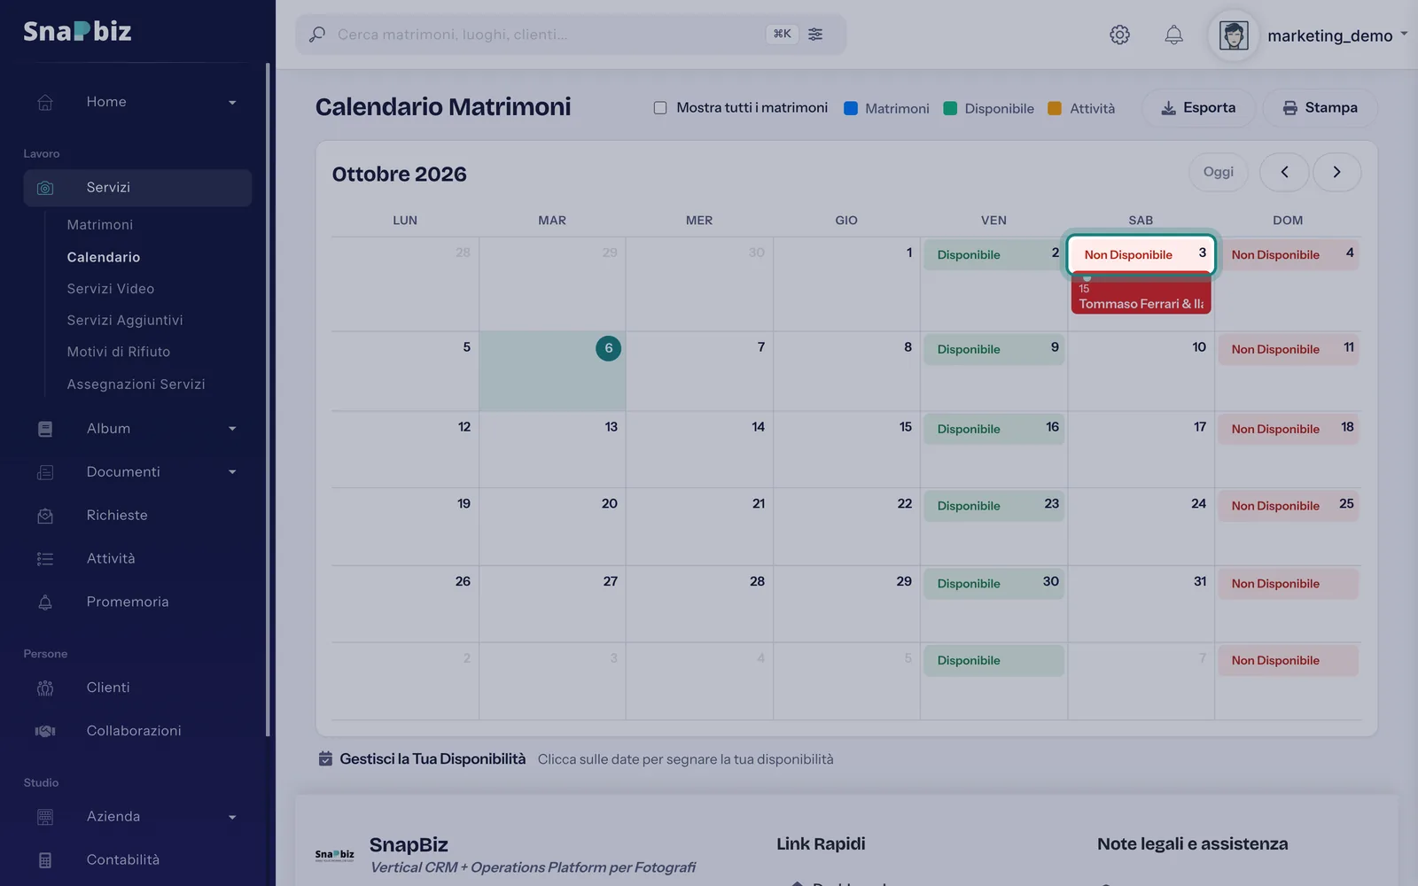1418x886 pixels.
Task: Open Motivi di Rifiuto submenu item
Action: pyautogui.click(x=119, y=352)
